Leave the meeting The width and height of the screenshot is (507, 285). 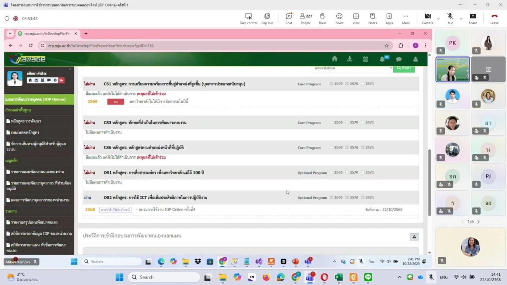click(494, 19)
